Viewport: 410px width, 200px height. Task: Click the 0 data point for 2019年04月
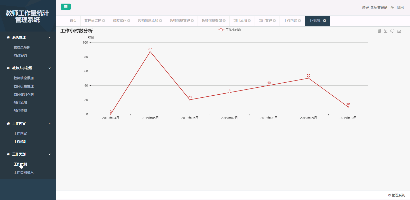111,114
